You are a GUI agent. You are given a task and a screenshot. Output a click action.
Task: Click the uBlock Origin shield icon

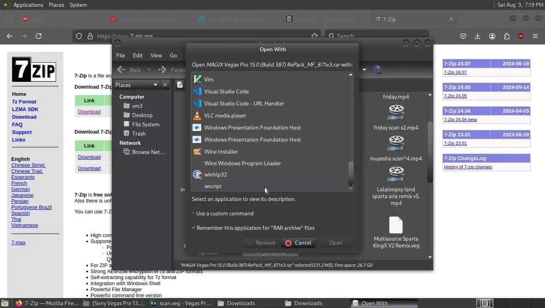[521, 36]
